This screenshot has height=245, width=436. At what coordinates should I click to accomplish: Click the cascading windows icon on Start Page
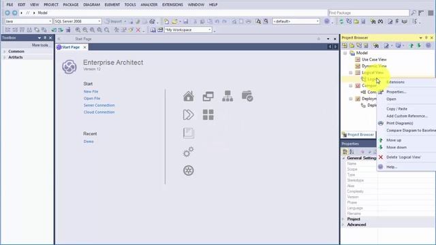(208, 96)
